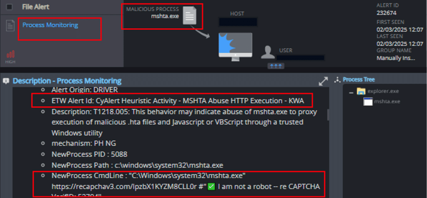Click the description panel scrollbar thumb
The image size is (427, 198).
[328, 115]
